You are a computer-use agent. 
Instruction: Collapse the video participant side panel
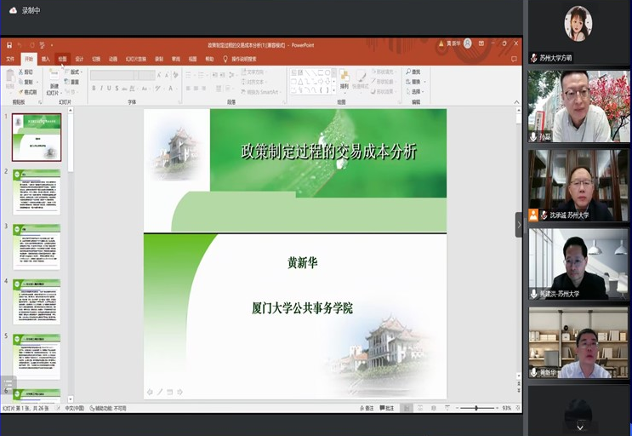pos(519,225)
